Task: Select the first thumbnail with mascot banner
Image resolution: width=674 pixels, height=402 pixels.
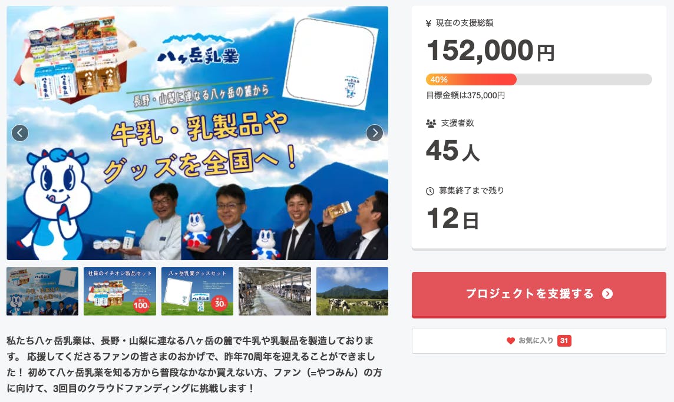Action: [x=42, y=291]
